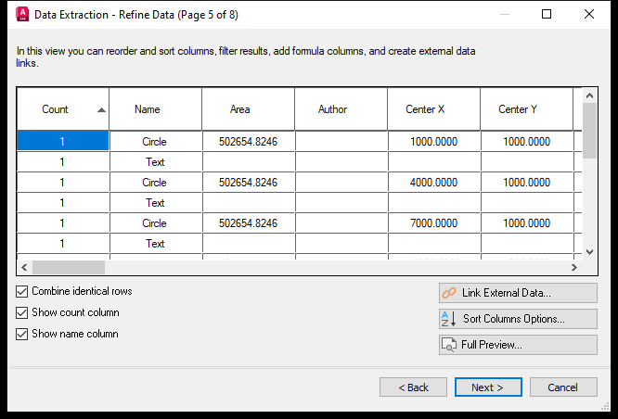Click the Count column sort arrow
The image size is (618, 419).
101,110
